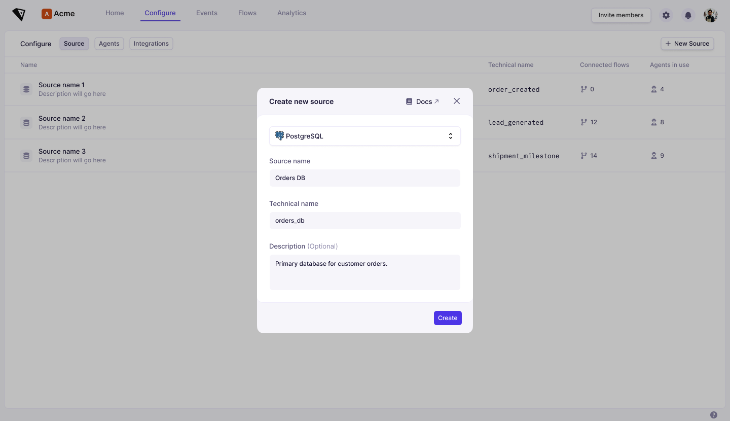This screenshot has height=421, width=730.
Task: Open the Flows tab
Action: (x=247, y=13)
